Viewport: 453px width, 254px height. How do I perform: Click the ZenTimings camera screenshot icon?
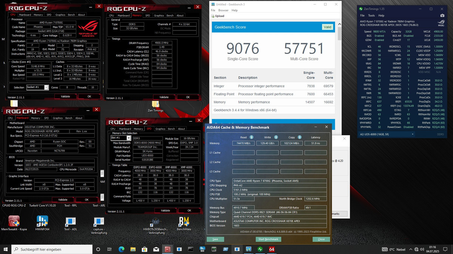click(442, 15)
